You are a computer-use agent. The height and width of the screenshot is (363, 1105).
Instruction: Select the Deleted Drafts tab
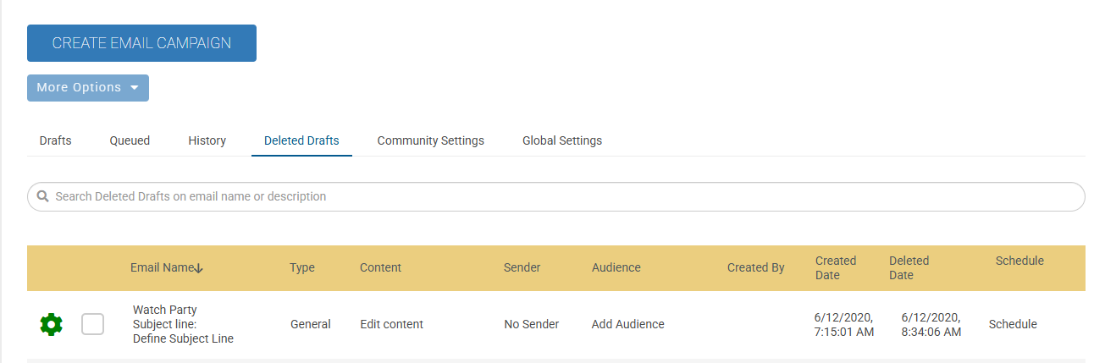(x=301, y=140)
